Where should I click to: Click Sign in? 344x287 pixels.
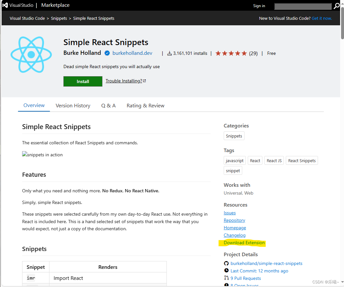coord(259,6)
